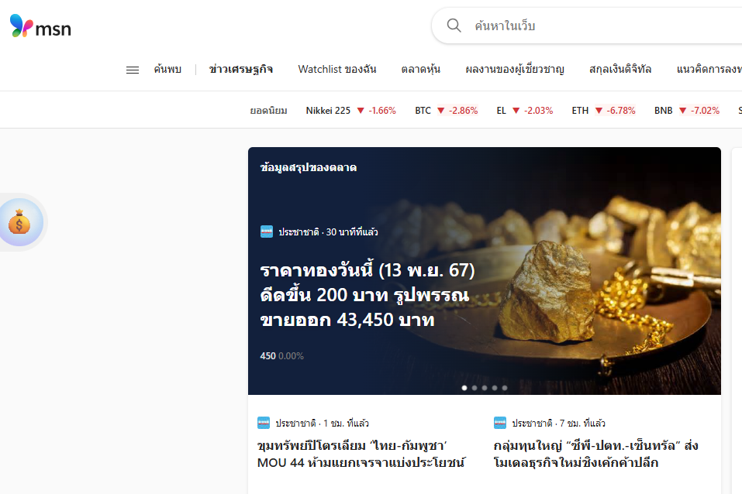Click the BTC red down arrow
This screenshot has height=494, width=742.
point(440,111)
